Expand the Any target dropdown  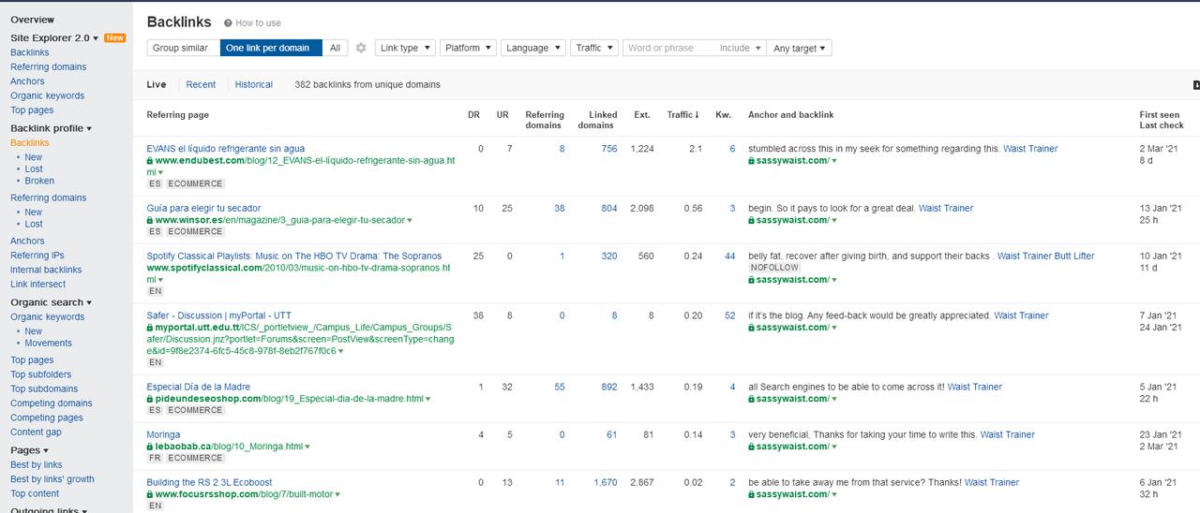pyautogui.click(x=800, y=48)
